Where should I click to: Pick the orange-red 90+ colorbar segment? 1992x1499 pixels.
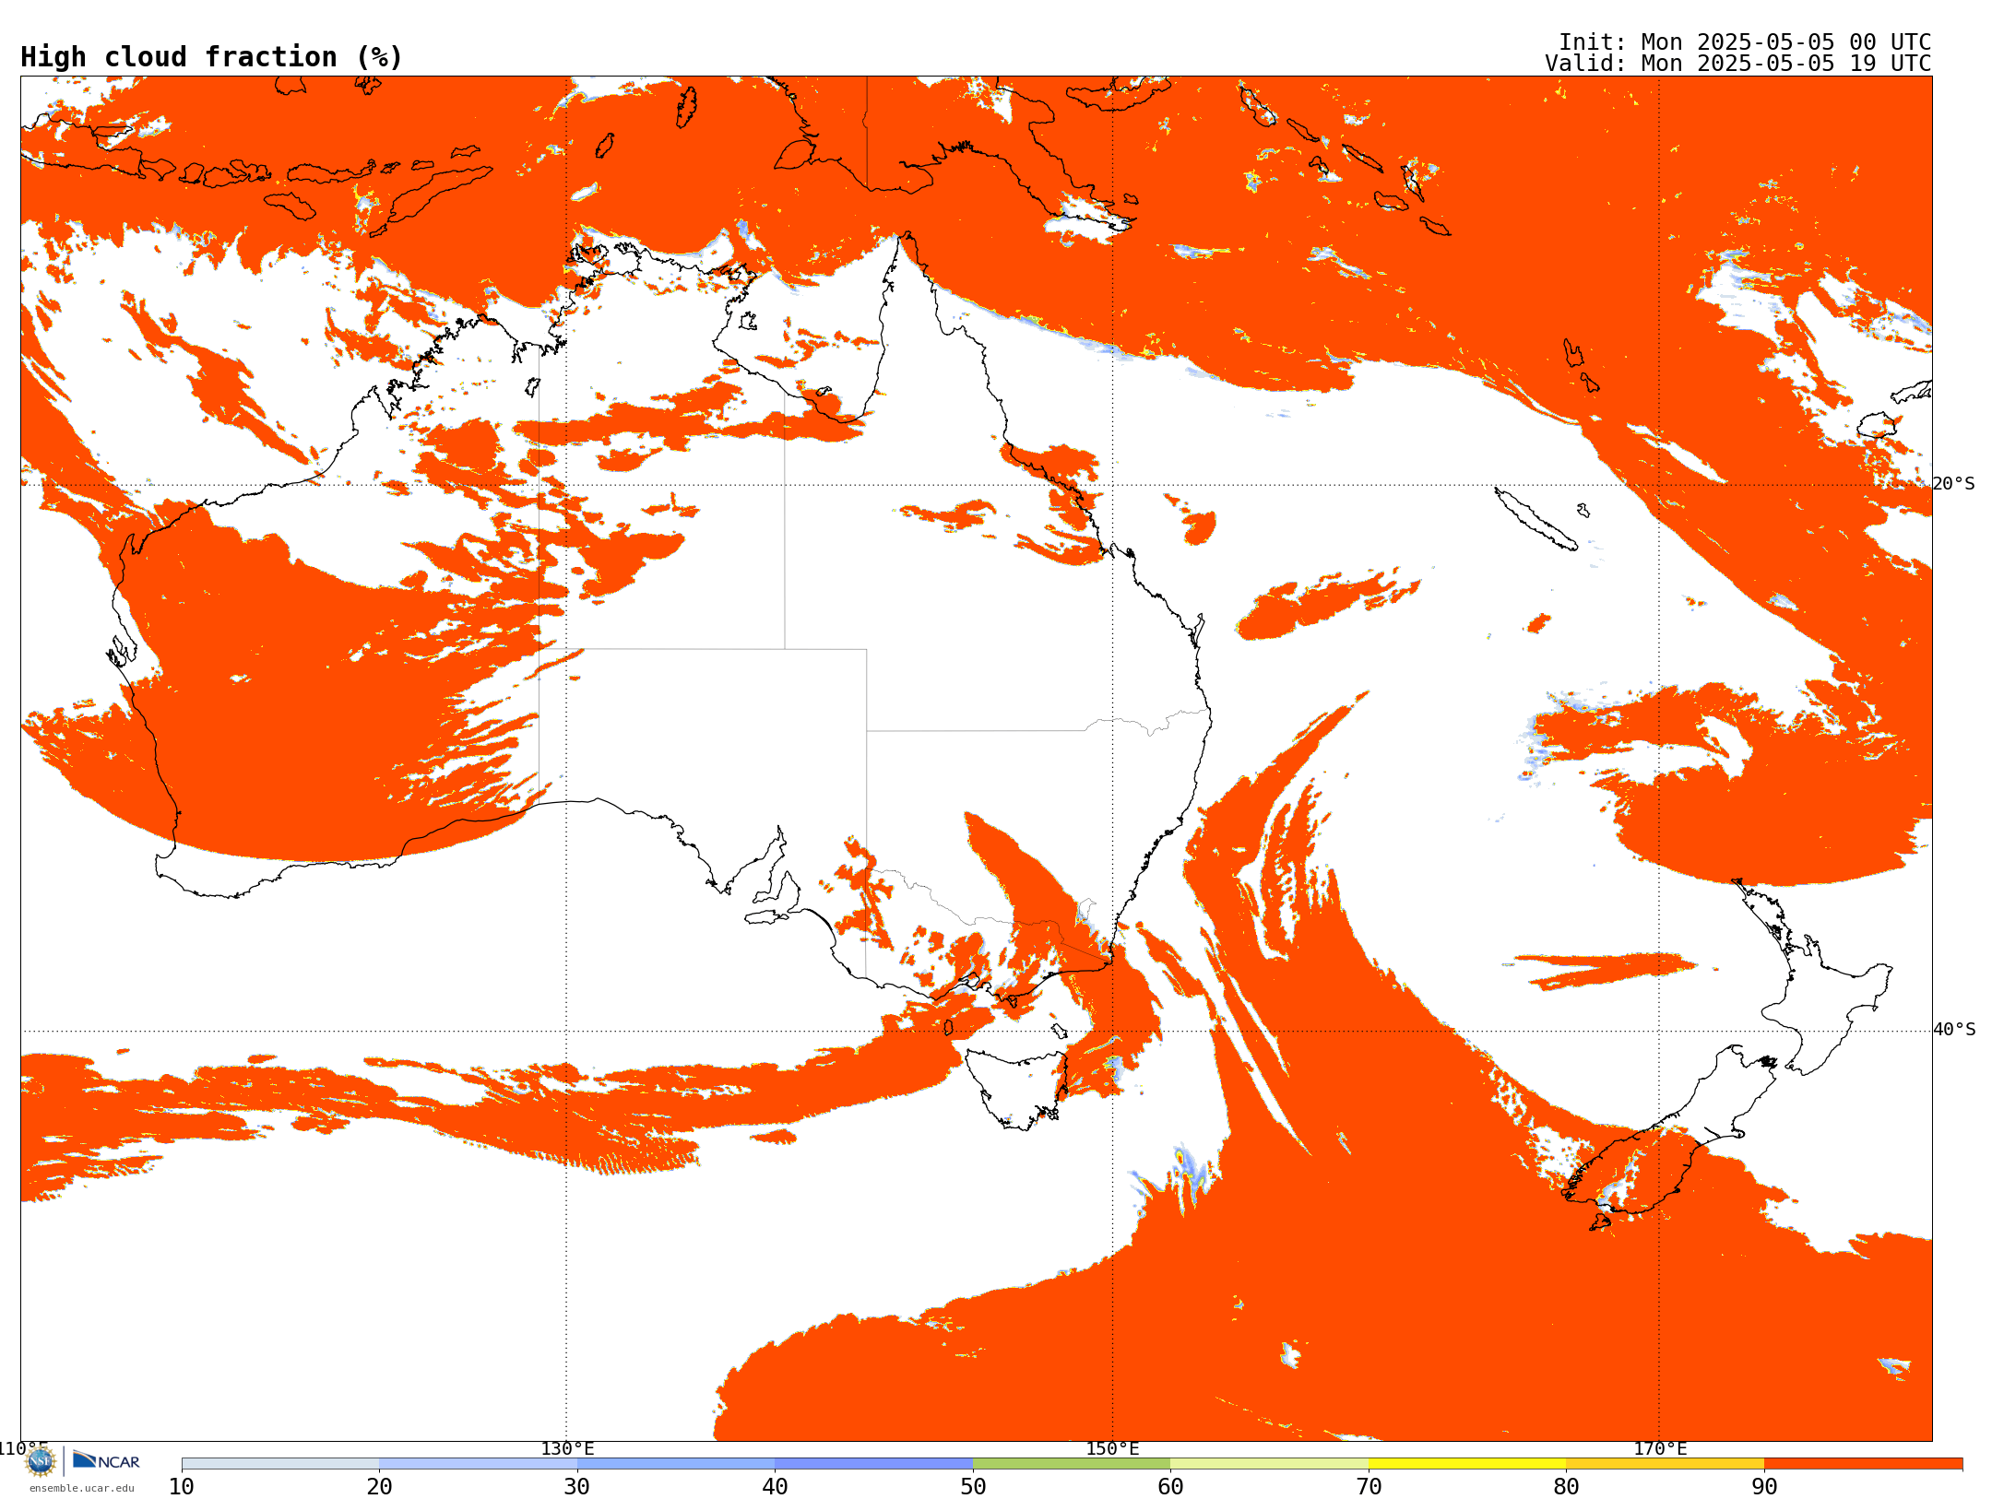point(1863,1464)
